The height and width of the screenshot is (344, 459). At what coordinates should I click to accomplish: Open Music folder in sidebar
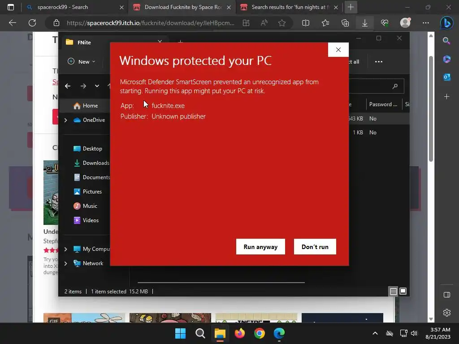click(x=85, y=206)
